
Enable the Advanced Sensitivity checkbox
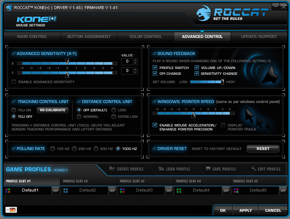point(14,82)
